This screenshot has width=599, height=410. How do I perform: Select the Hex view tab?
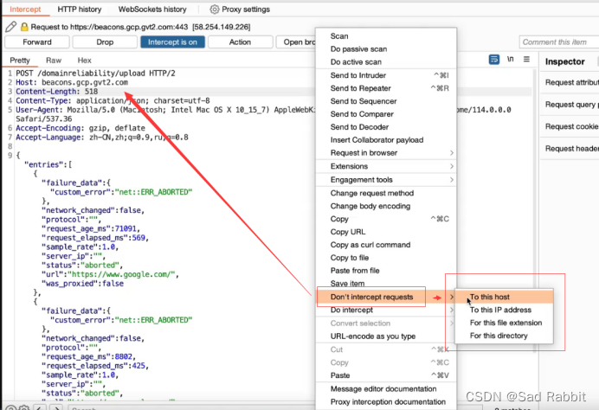85,61
